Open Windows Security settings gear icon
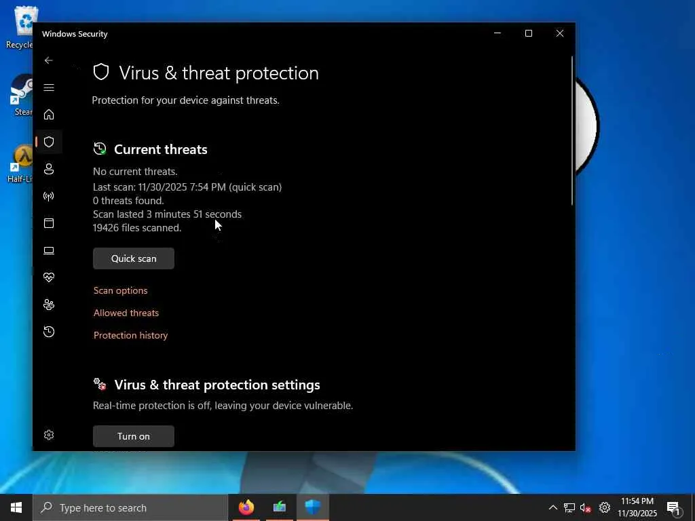Viewport: 695px width, 521px height. [x=49, y=435]
